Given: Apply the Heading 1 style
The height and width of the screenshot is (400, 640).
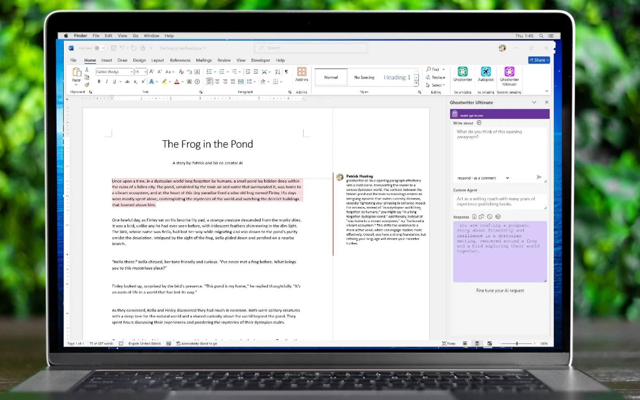Looking at the screenshot, I should pyautogui.click(x=397, y=77).
